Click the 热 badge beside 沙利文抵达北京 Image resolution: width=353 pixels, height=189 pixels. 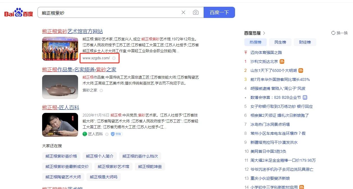(282, 62)
